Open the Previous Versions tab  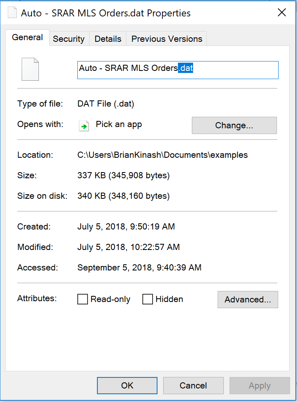click(166, 39)
